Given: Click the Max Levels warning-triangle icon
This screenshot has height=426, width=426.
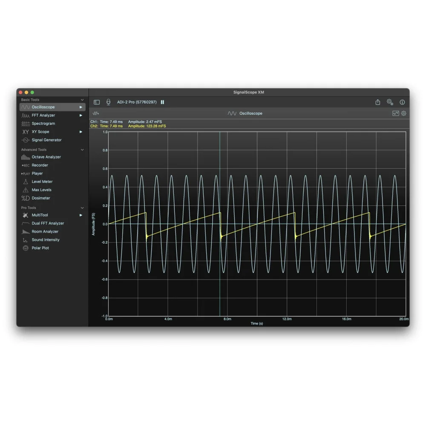Looking at the screenshot, I should [26, 190].
